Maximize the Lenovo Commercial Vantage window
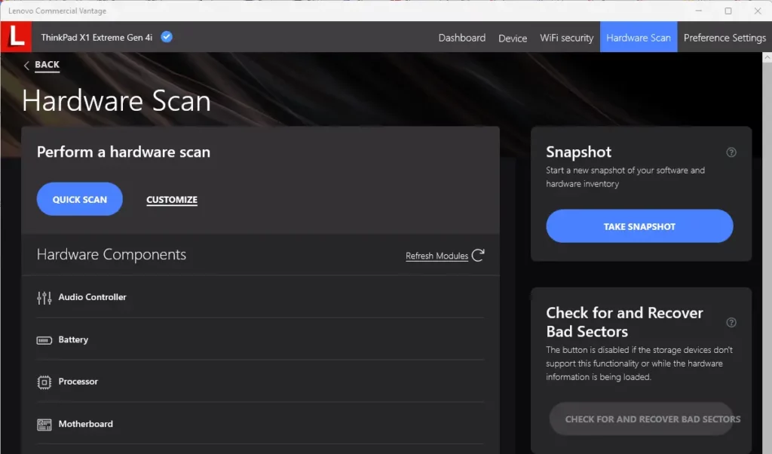Viewport: 772px width, 454px height. pos(728,11)
